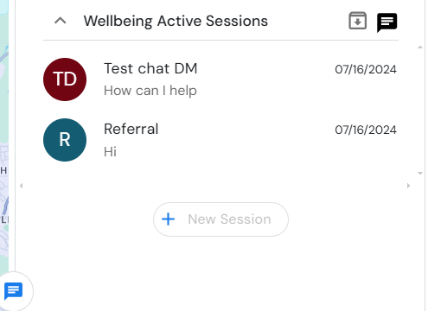Click the scroll down arrow of sessions list
428x311 pixels.
click(x=420, y=173)
